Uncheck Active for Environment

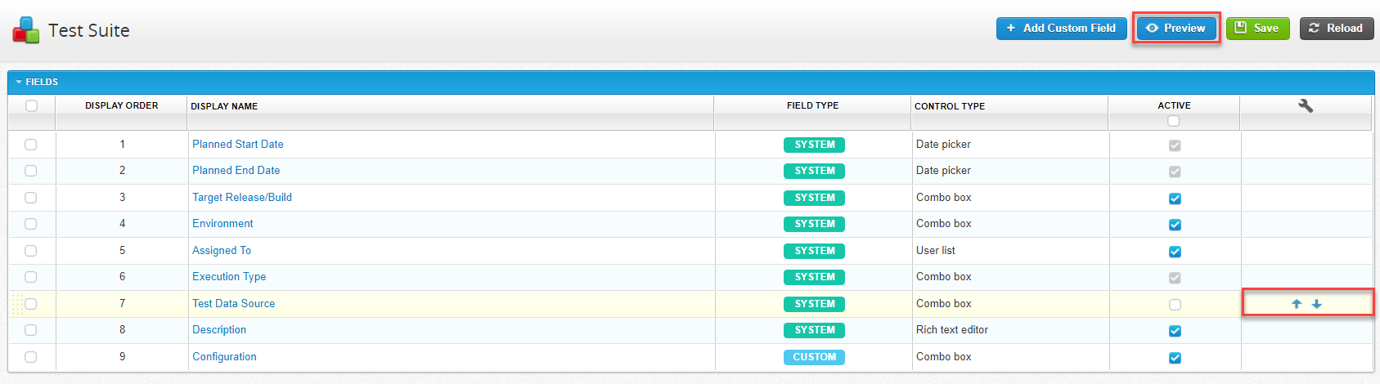1175,225
